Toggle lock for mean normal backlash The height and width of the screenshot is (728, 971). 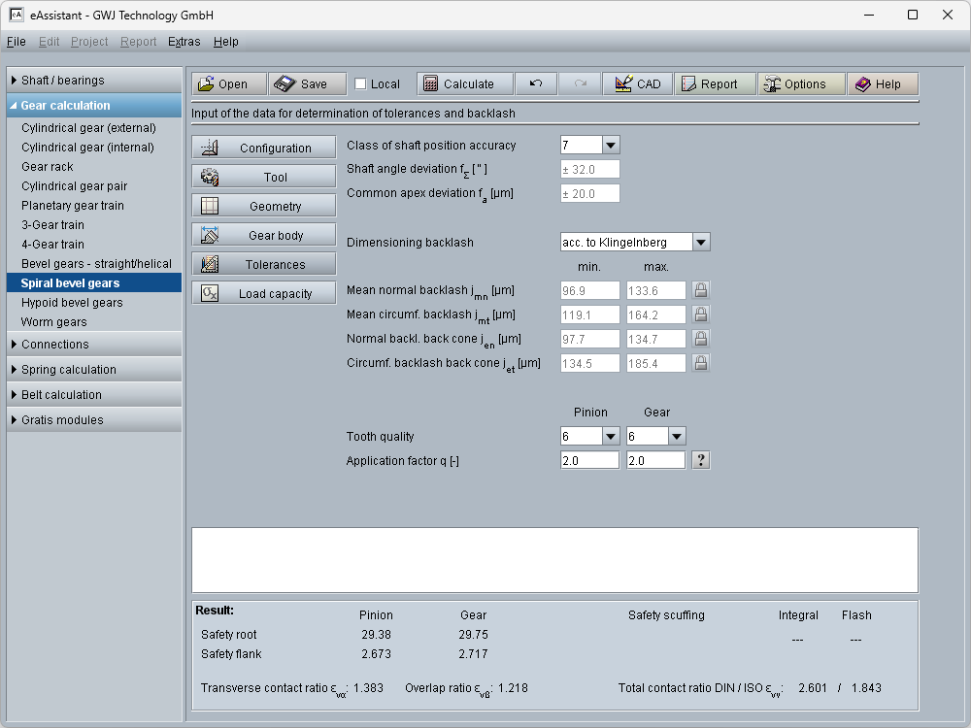click(700, 290)
